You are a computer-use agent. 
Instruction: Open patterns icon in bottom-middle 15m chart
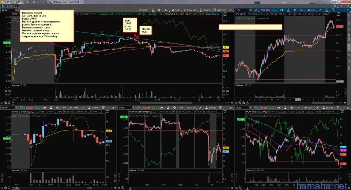click(220, 108)
